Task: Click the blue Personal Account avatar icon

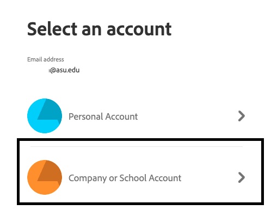Action: tap(45, 116)
